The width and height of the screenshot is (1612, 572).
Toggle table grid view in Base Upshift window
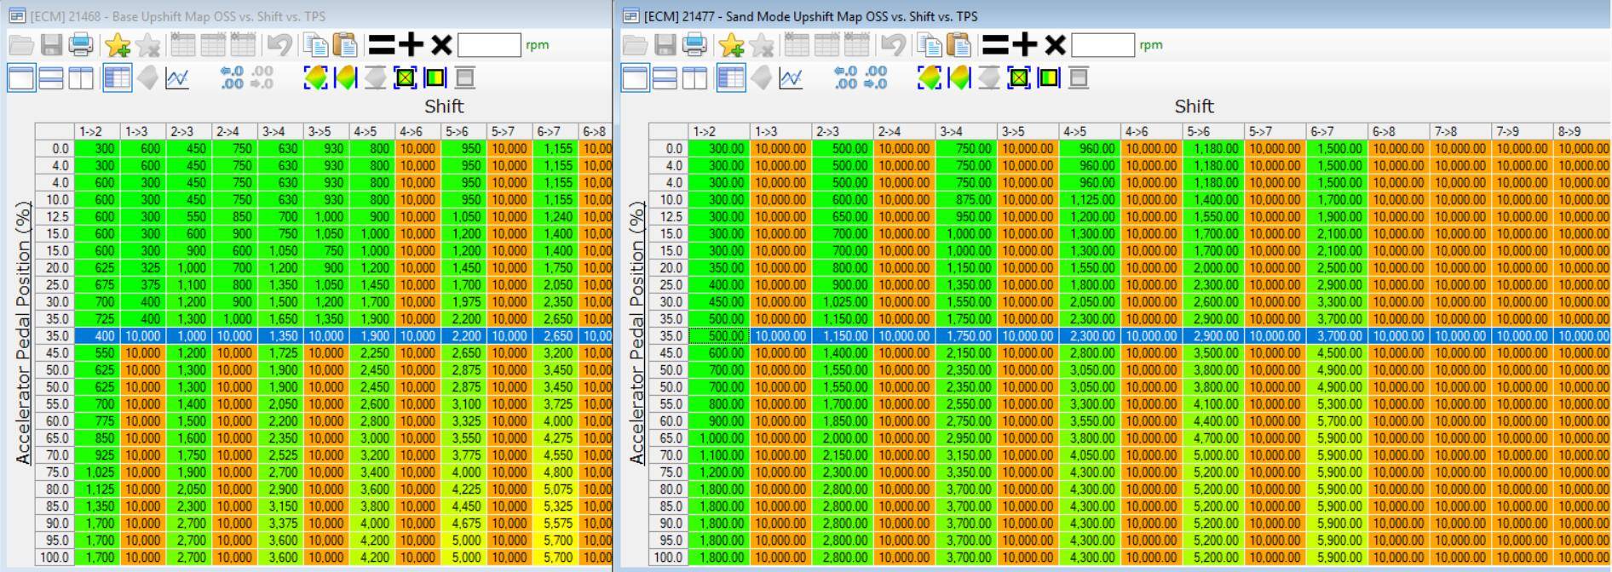coord(117,78)
